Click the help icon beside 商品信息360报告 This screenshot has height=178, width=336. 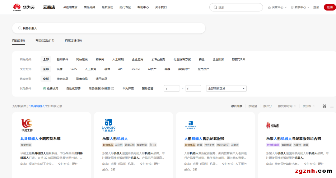click(113, 89)
